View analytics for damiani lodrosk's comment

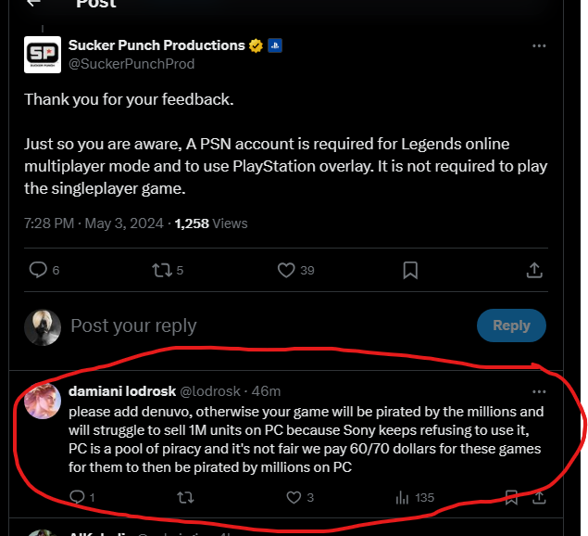coord(403,498)
